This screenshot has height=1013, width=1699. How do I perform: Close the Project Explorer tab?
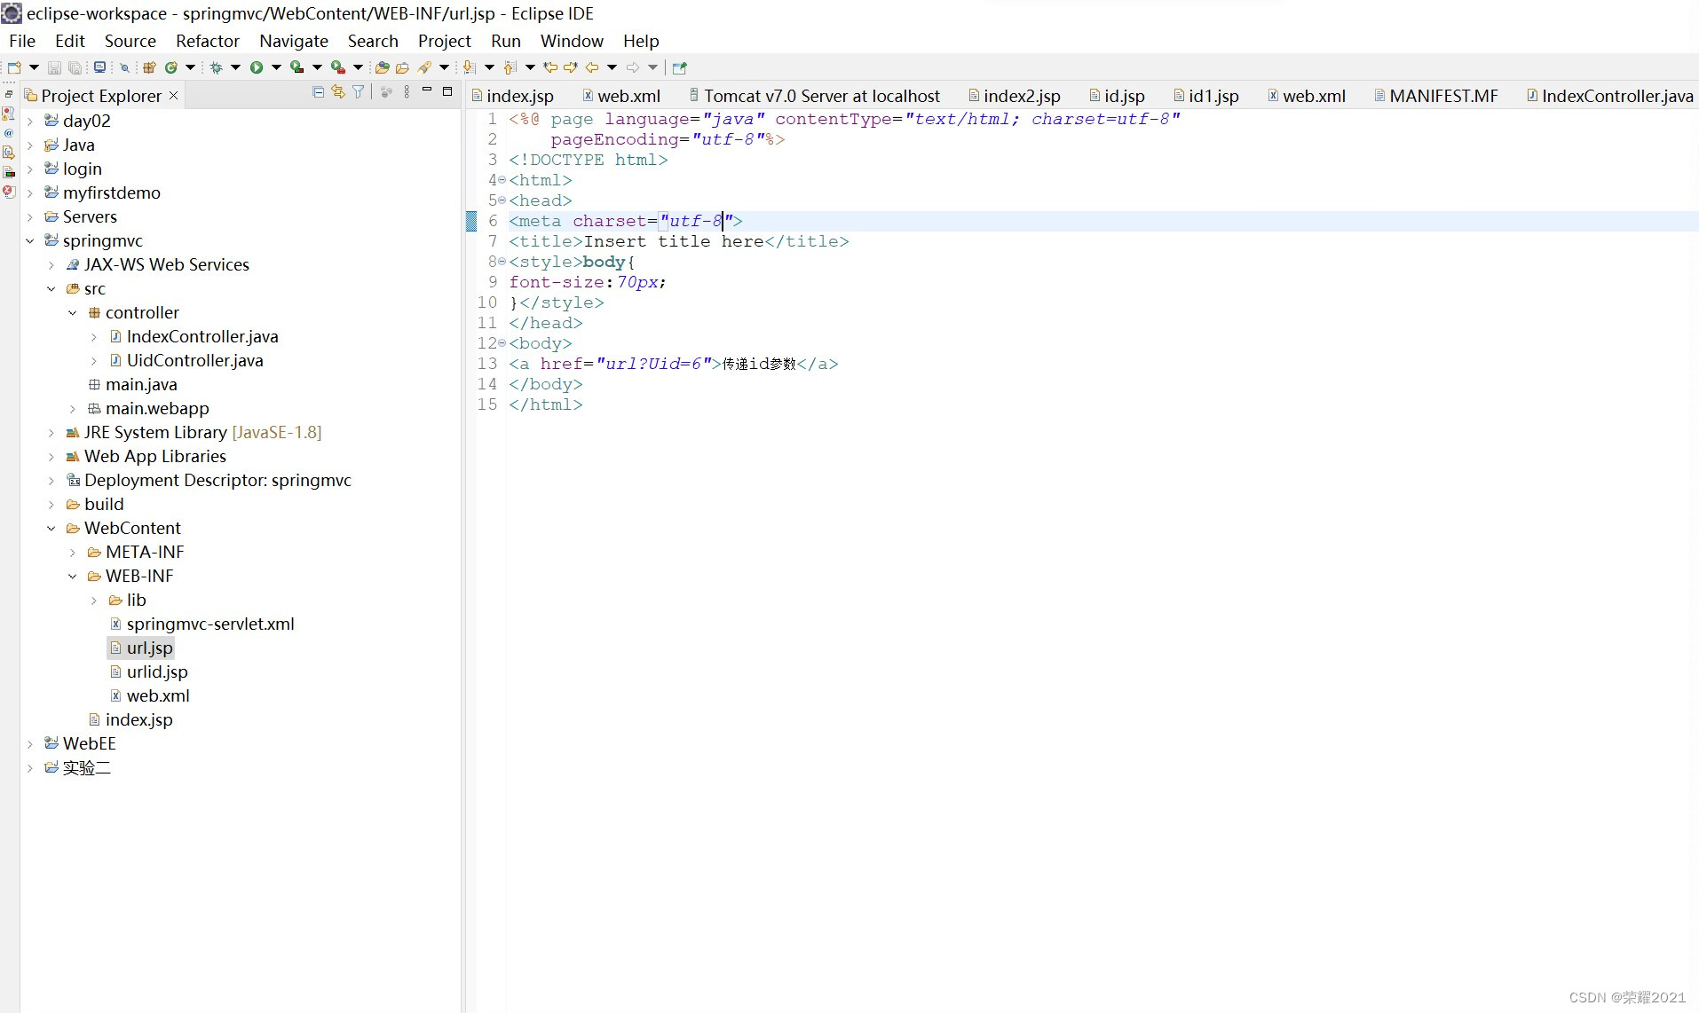tap(173, 96)
